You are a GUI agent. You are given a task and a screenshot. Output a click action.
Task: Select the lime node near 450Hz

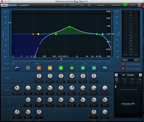click(56, 34)
